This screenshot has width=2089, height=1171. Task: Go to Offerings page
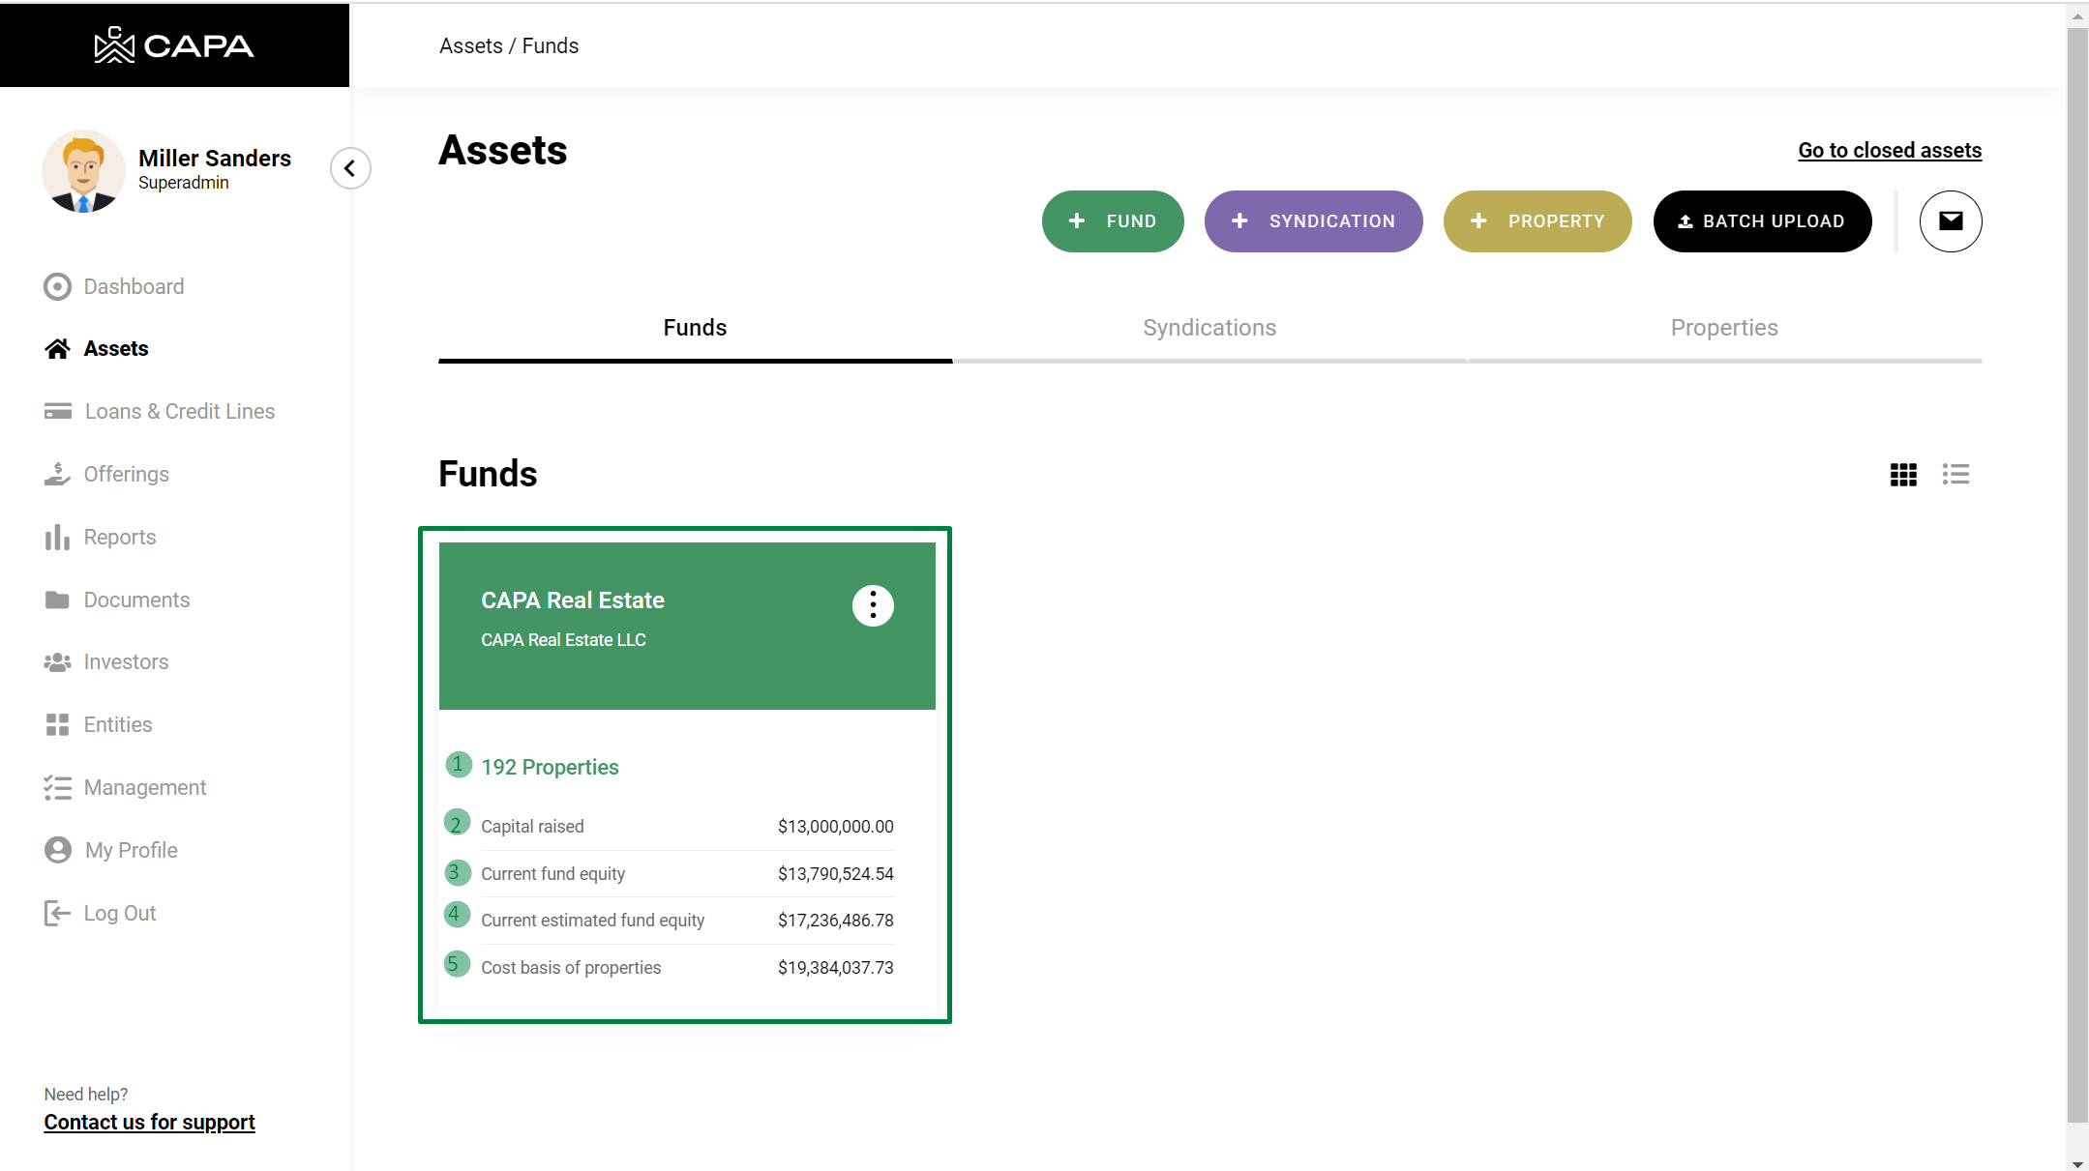click(x=126, y=474)
